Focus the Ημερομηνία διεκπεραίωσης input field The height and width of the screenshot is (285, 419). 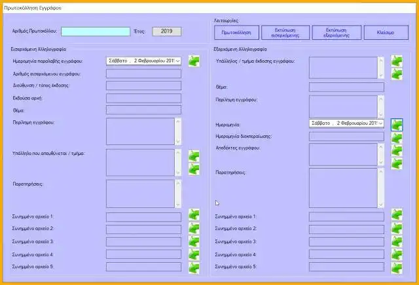[346, 137]
